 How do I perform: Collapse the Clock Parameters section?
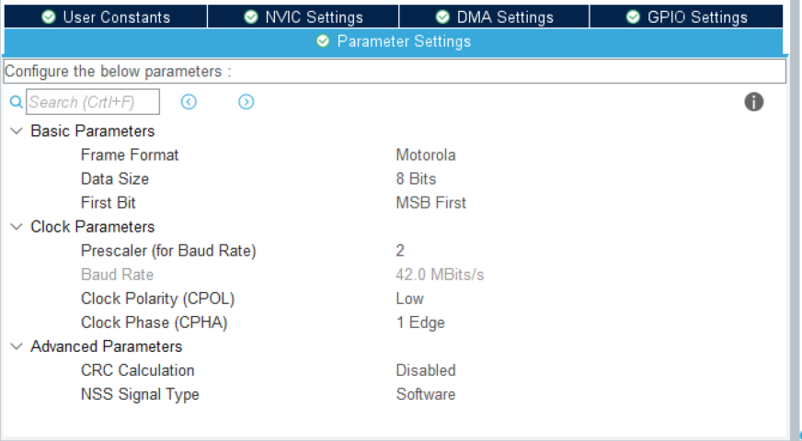click(x=17, y=227)
